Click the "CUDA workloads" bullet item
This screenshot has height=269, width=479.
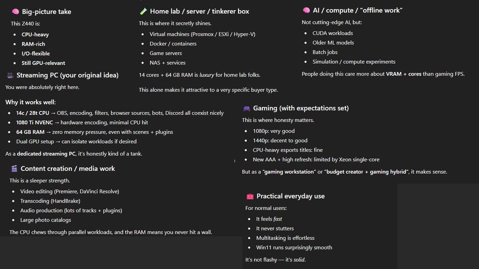pyautogui.click(x=332, y=33)
